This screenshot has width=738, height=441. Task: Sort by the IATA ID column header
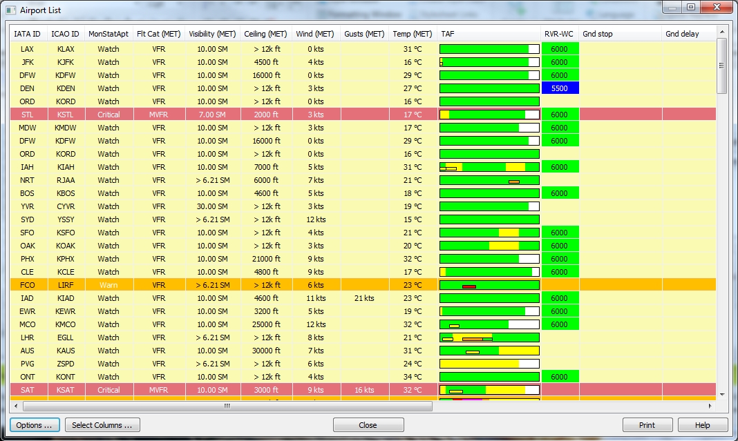pyautogui.click(x=28, y=34)
